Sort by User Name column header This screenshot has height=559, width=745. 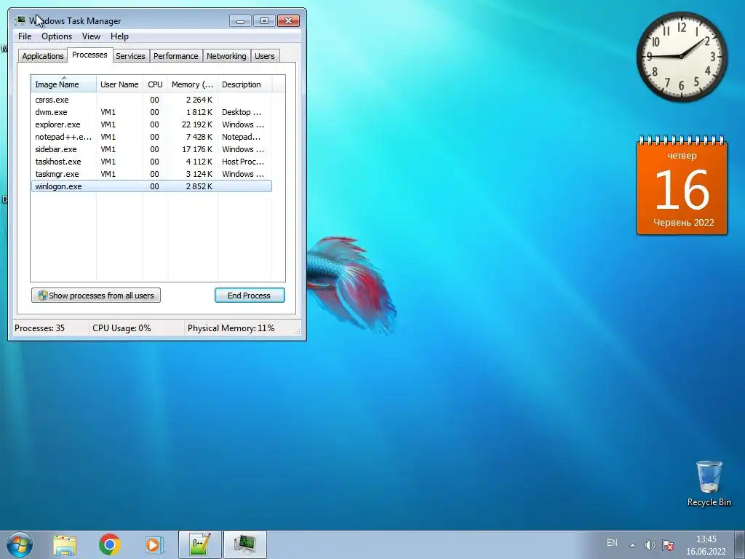coord(119,84)
